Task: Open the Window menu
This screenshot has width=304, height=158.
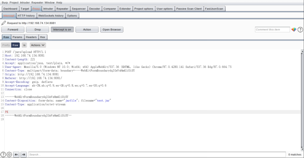Action: point(49,3)
